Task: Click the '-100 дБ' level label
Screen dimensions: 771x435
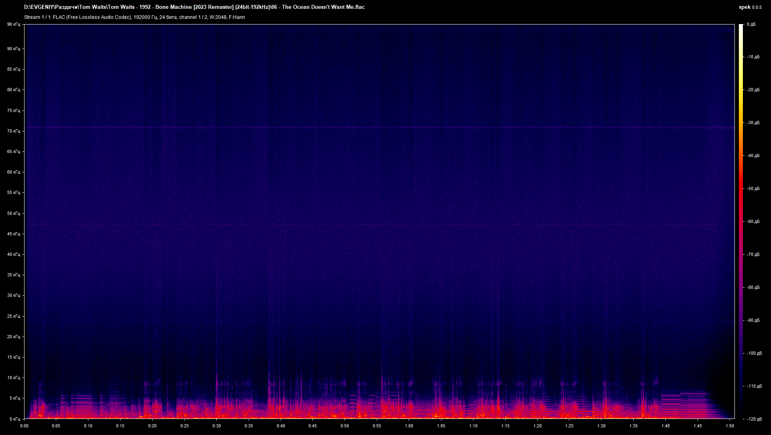Action: coord(755,353)
